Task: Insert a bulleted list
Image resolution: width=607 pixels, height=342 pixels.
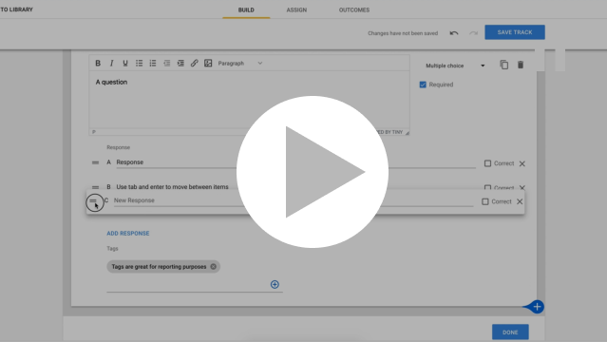Action: (139, 63)
